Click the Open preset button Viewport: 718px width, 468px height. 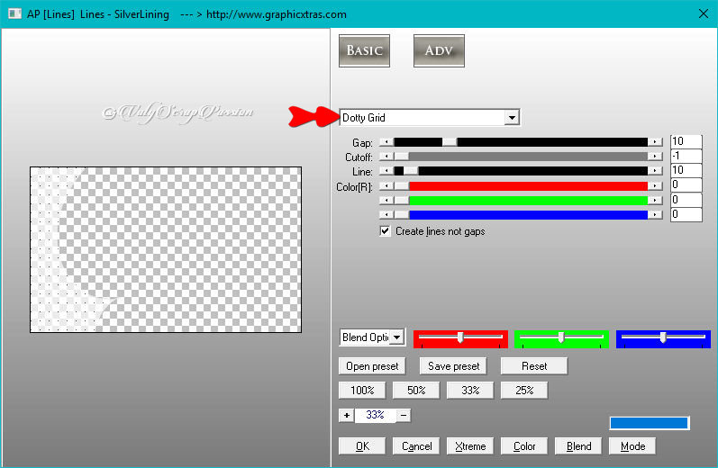[372, 366]
